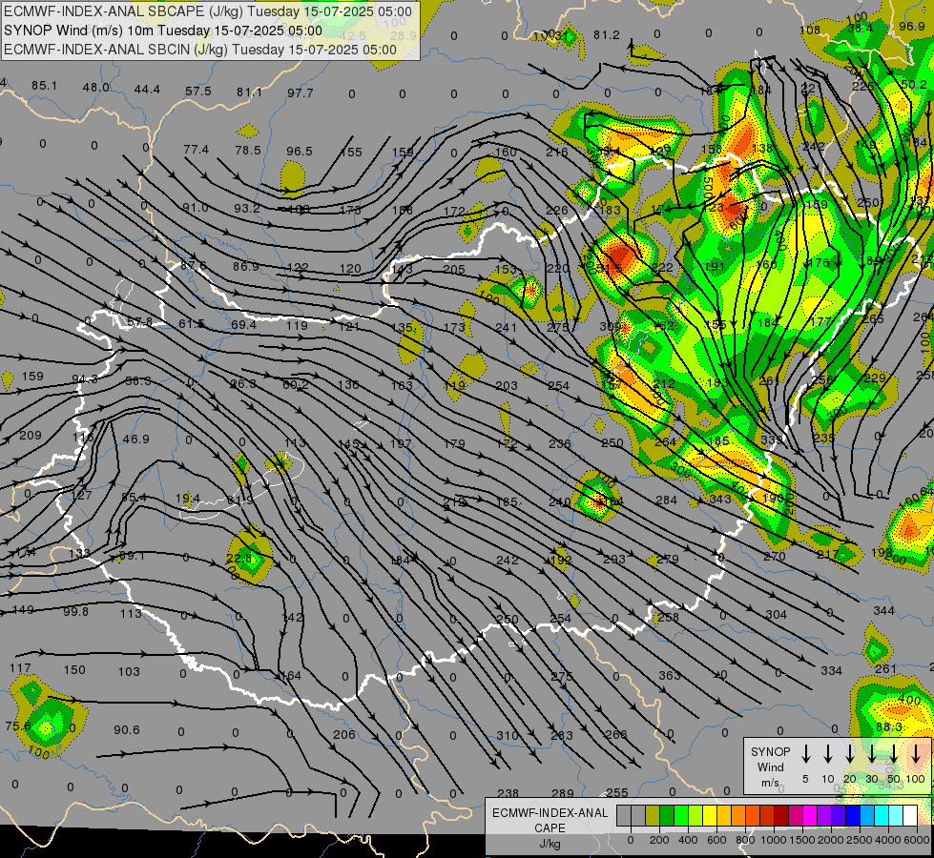The width and height of the screenshot is (934, 858).
Task: Click the 10 m/s wind legend arrow
Action: pos(828,754)
